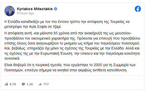This screenshot has height=100, width=156.
Task: Click the 717 shares count
Action: (46, 84)
